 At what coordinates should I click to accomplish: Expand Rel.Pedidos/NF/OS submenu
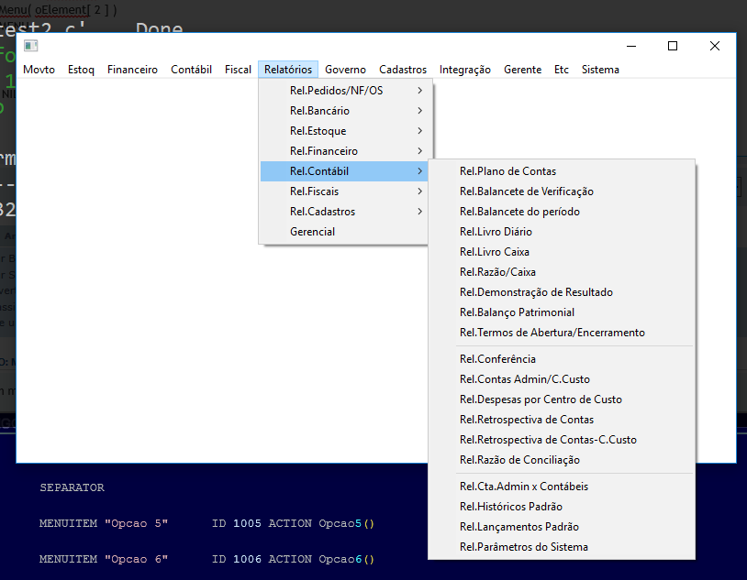coord(336,91)
